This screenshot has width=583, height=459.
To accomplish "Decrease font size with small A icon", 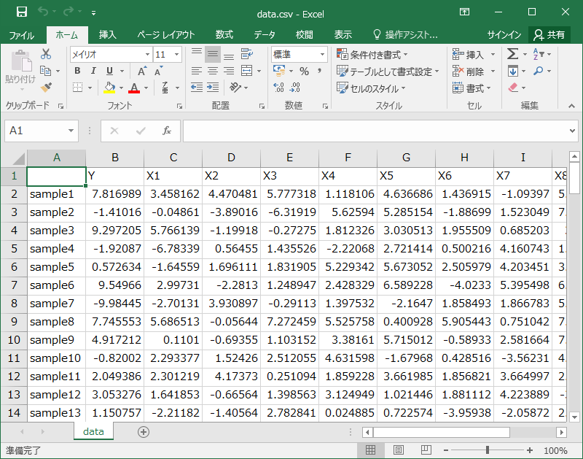I will tap(158, 71).
